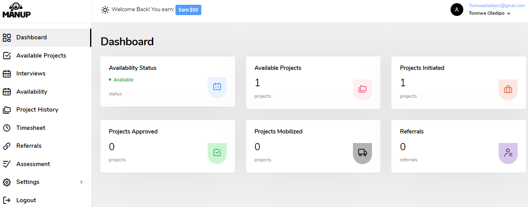This screenshot has height=207, width=528.
Task: Click the green checkmark icon on Projects Approved card
Action: (217, 153)
